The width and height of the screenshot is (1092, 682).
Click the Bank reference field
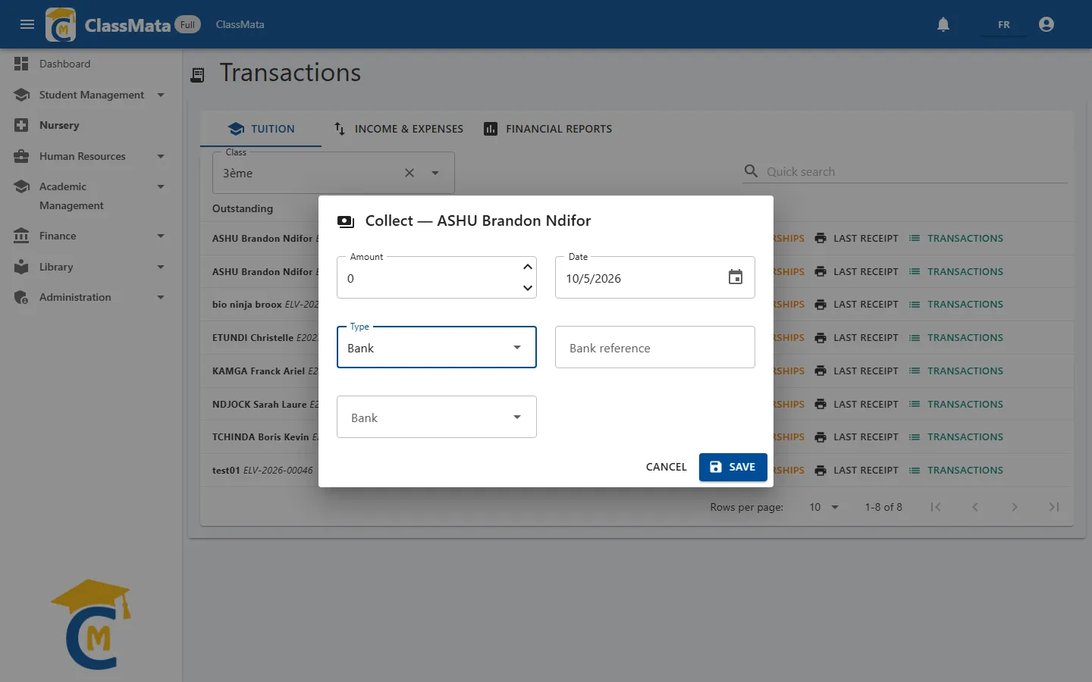pyautogui.click(x=655, y=348)
